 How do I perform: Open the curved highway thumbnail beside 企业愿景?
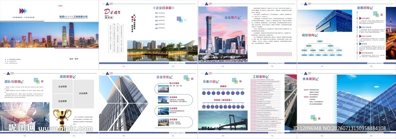(x=164, y=111)
